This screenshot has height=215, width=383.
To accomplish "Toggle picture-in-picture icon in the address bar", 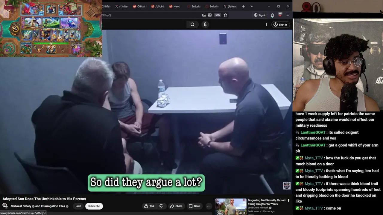I will pos(204,15).
